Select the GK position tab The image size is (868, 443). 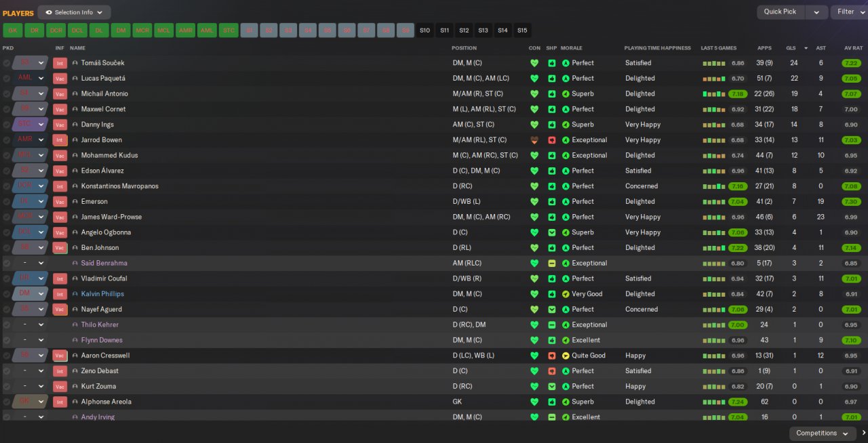(x=12, y=30)
